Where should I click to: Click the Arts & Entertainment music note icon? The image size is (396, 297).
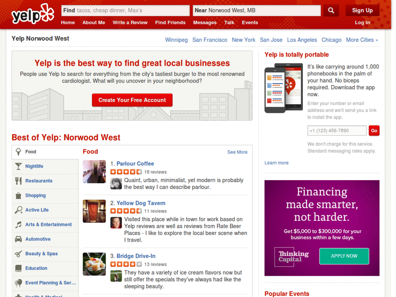(x=19, y=225)
